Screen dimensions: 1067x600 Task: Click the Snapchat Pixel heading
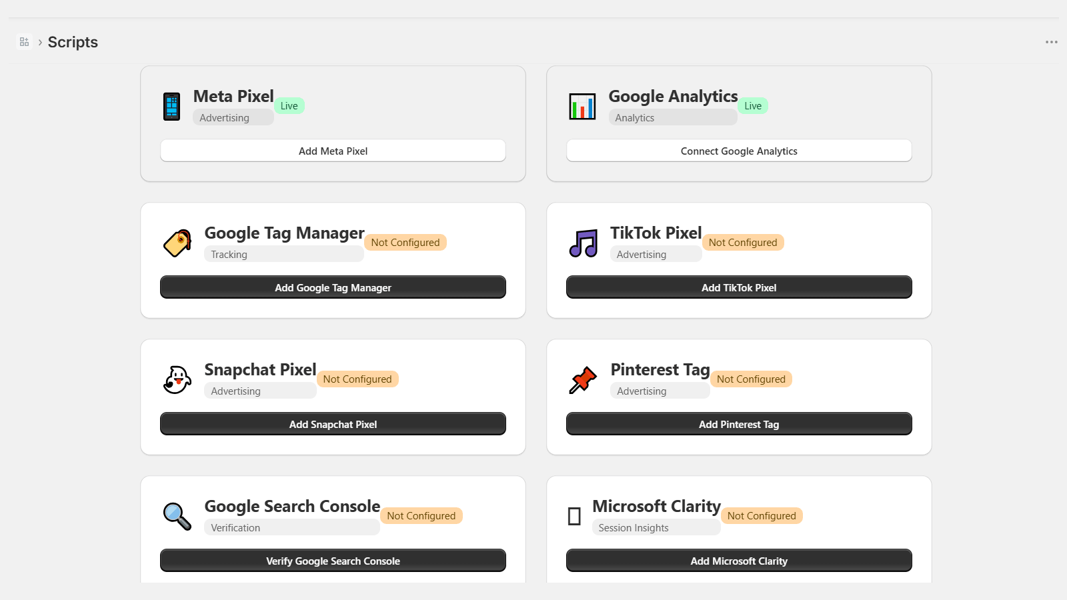click(x=260, y=369)
